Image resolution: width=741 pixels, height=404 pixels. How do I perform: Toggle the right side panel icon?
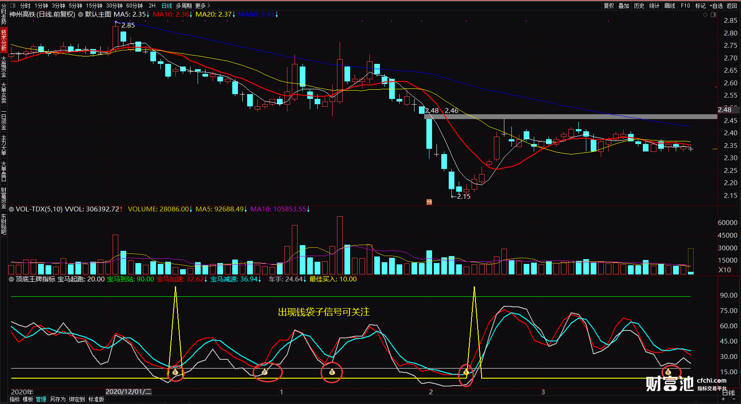point(713,14)
